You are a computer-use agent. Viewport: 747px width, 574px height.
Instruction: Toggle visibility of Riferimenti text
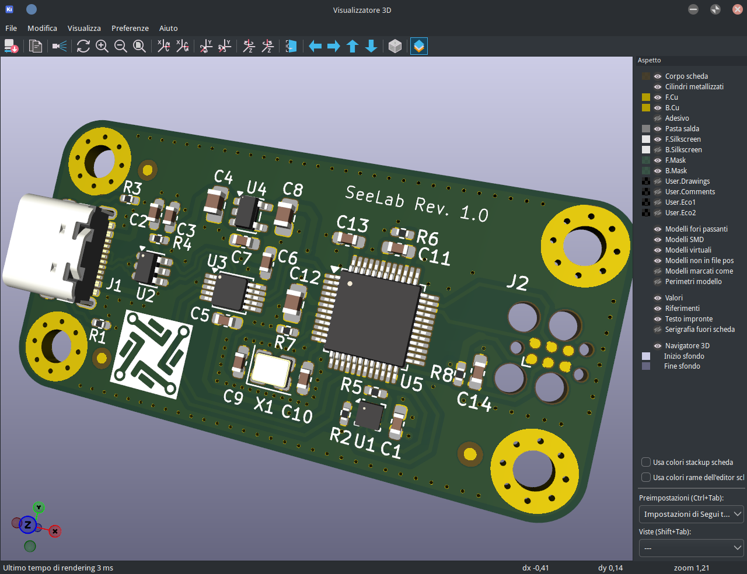(x=658, y=309)
